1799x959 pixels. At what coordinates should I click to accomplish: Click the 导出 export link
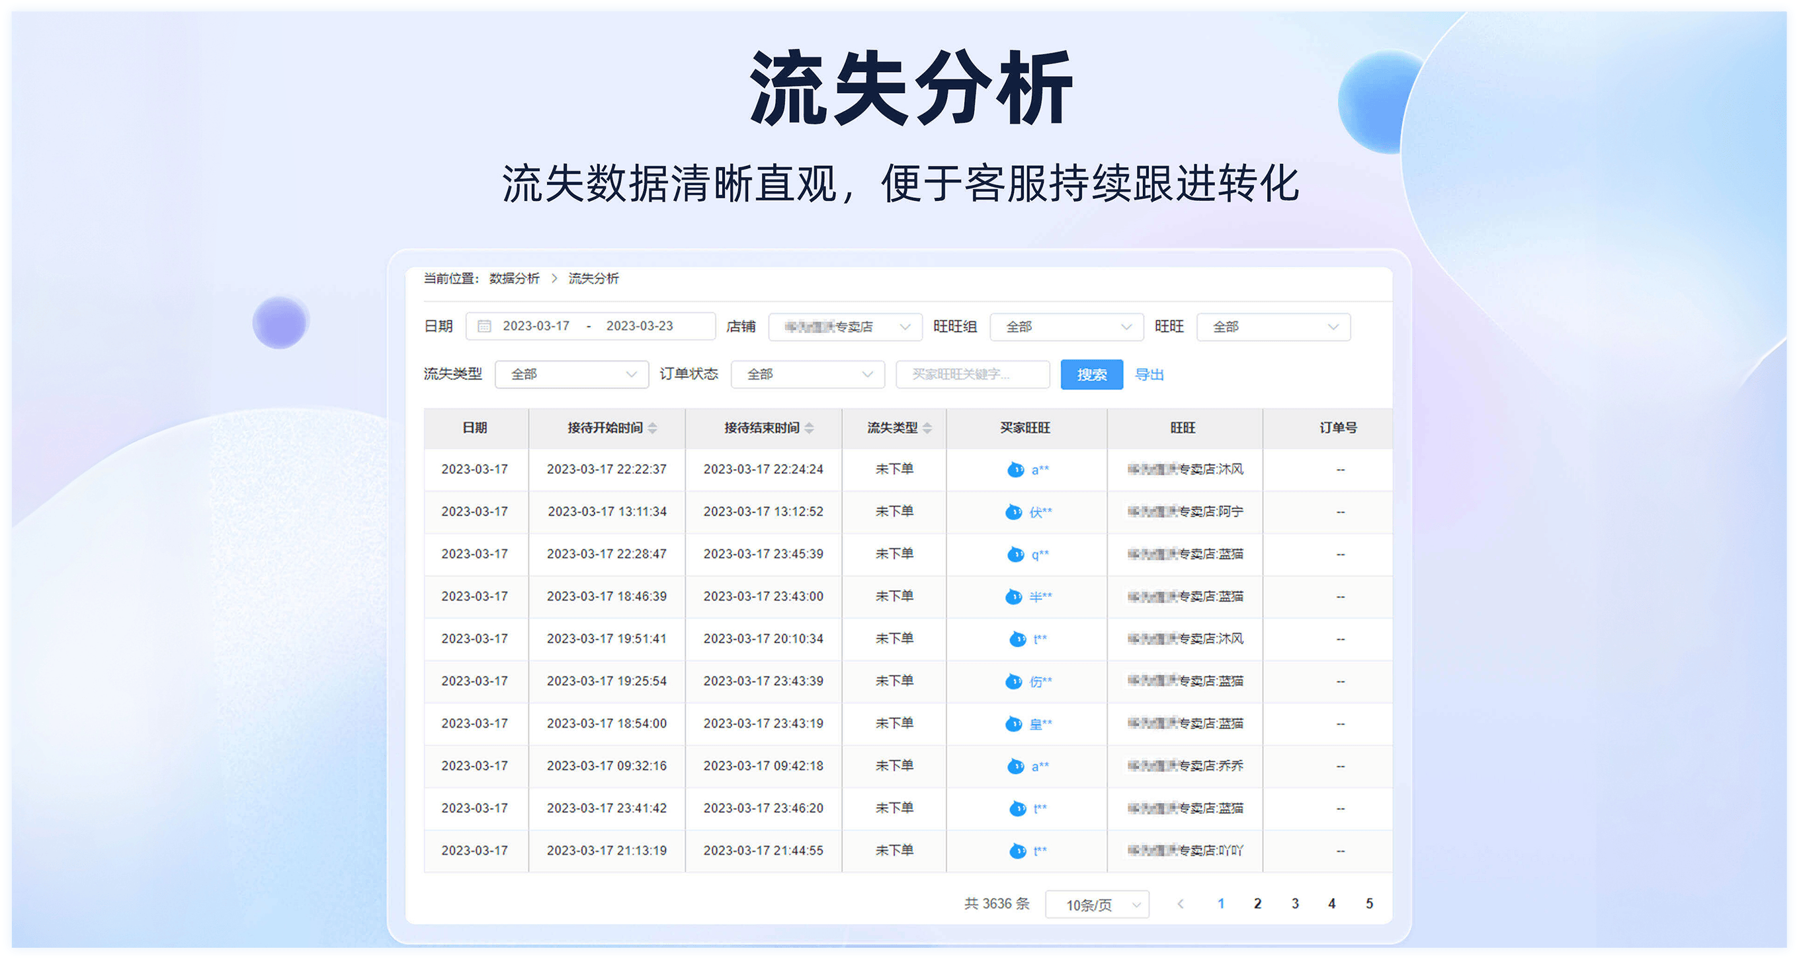(1149, 375)
